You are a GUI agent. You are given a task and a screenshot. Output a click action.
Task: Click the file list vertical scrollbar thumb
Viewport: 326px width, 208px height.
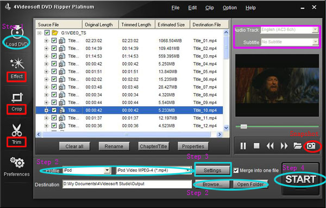click(x=226, y=48)
